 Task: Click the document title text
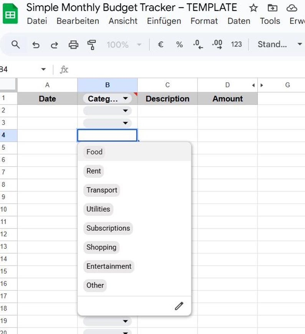click(131, 8)
